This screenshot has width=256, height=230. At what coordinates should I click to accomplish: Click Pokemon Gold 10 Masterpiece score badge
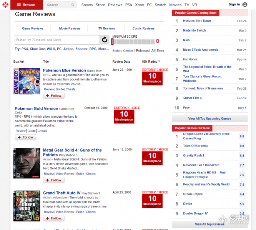tap(124, 117)
